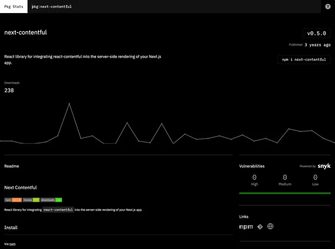This screenshot has height=249, width=335.
Task: Copy the npm i next-contentful command
Action: 304,59
